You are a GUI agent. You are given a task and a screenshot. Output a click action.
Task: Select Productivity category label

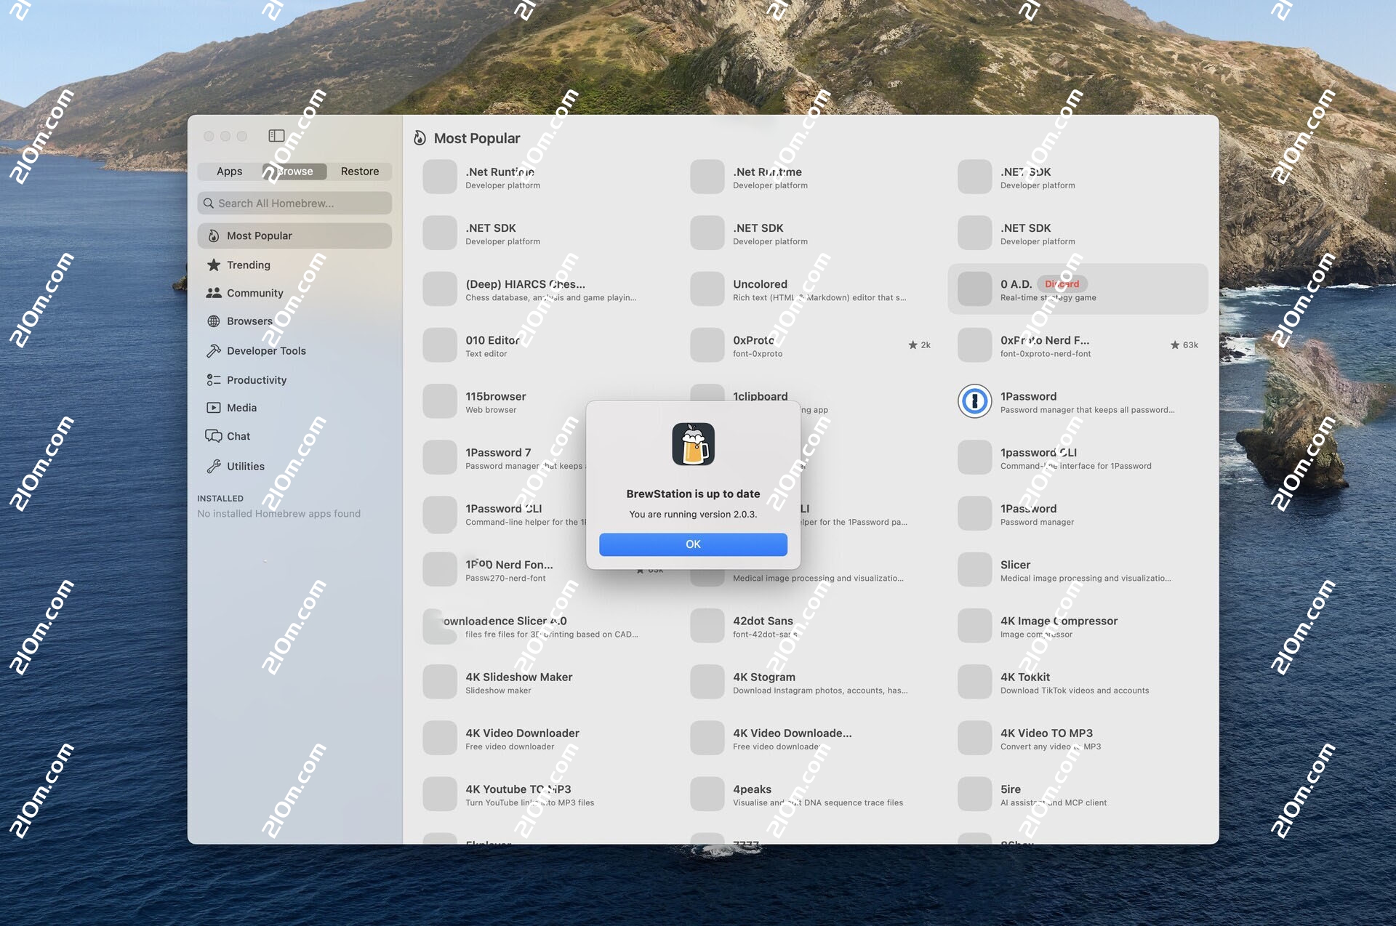257,379
